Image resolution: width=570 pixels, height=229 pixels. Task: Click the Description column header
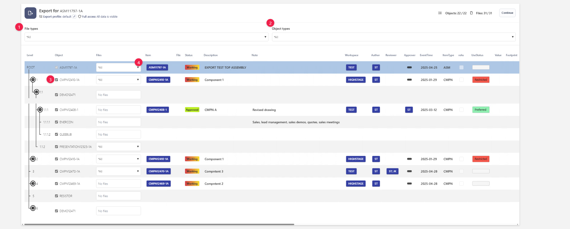point(211,55)
